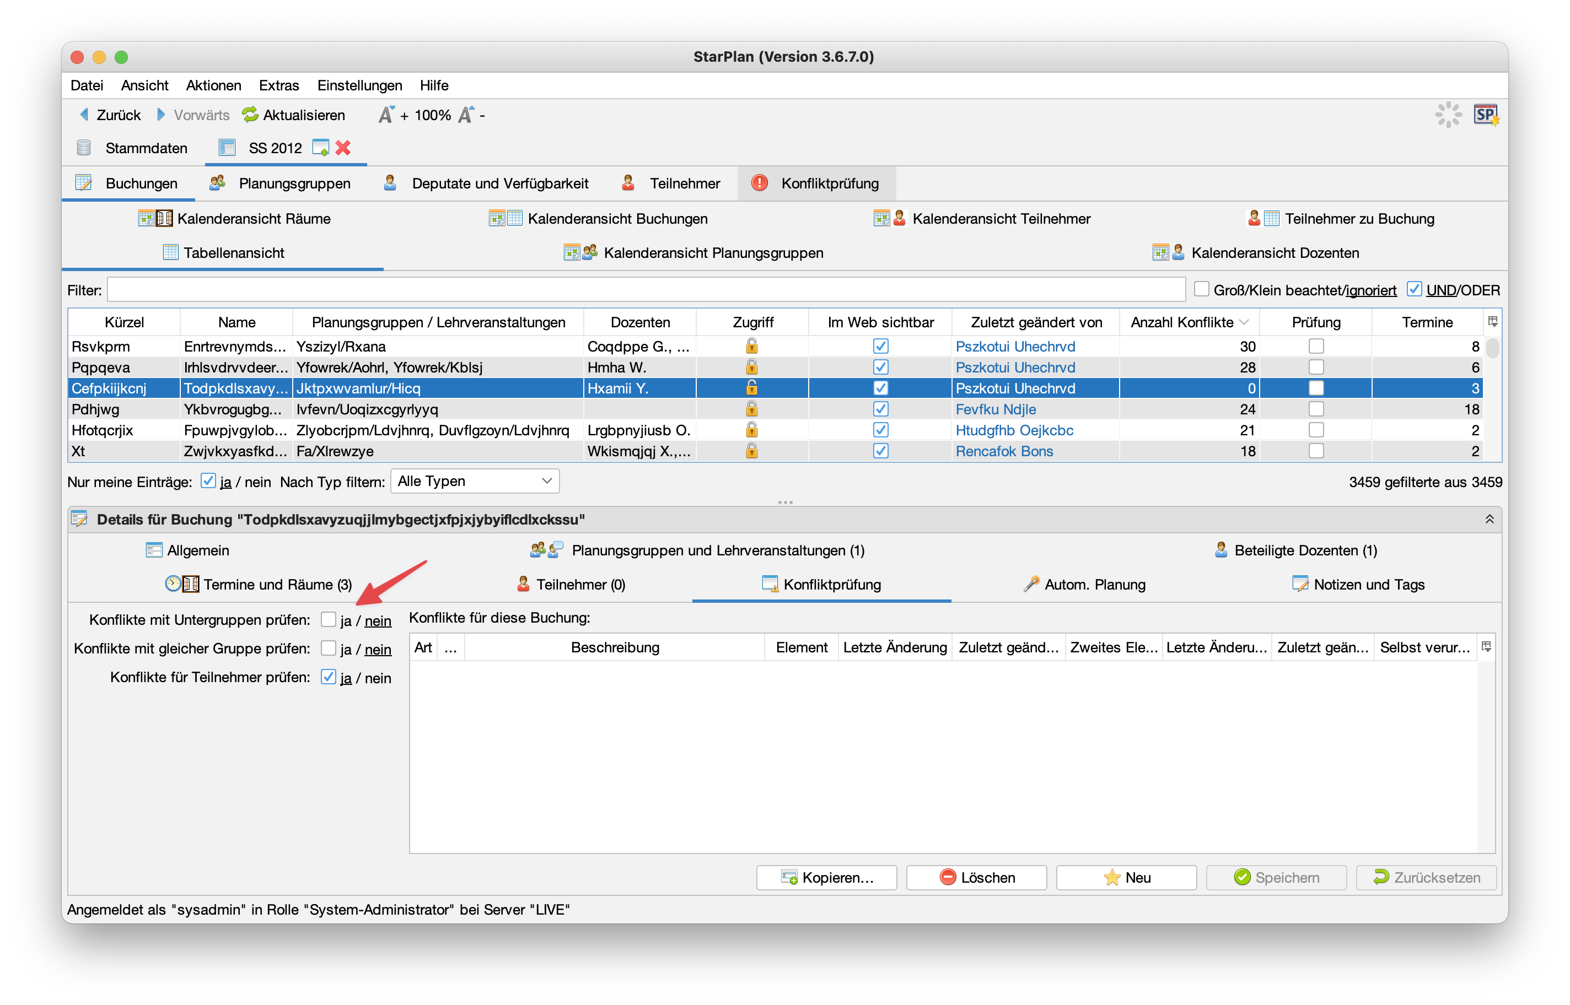Click the lock icon in Rsvkprm row

[x=752, y=346]
